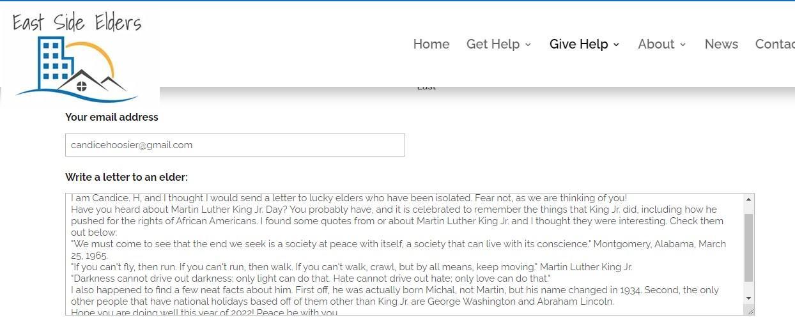
Task: Open the Contact page link
Action: click(x=775, y=44)
